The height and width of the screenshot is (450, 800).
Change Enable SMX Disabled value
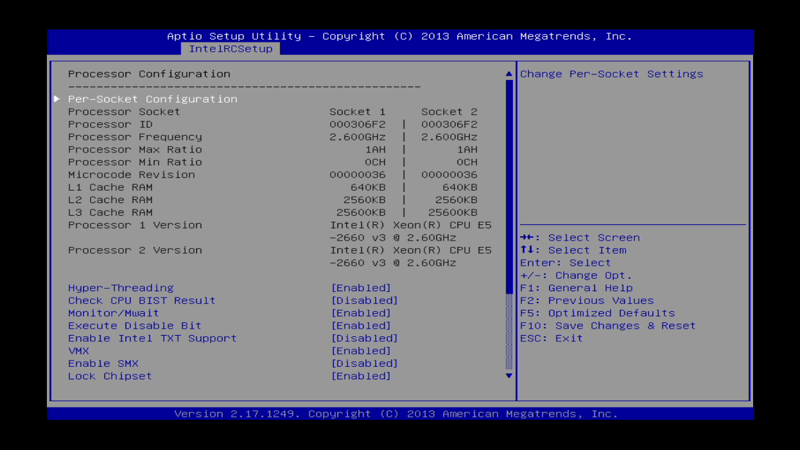[x=364, y=363]
